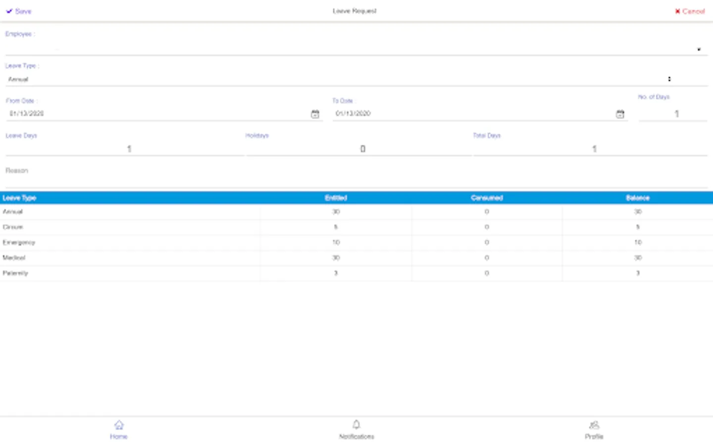Click the Entitled column header
Viewport: 713px width, 446px height.
click(x=336, y=198)
